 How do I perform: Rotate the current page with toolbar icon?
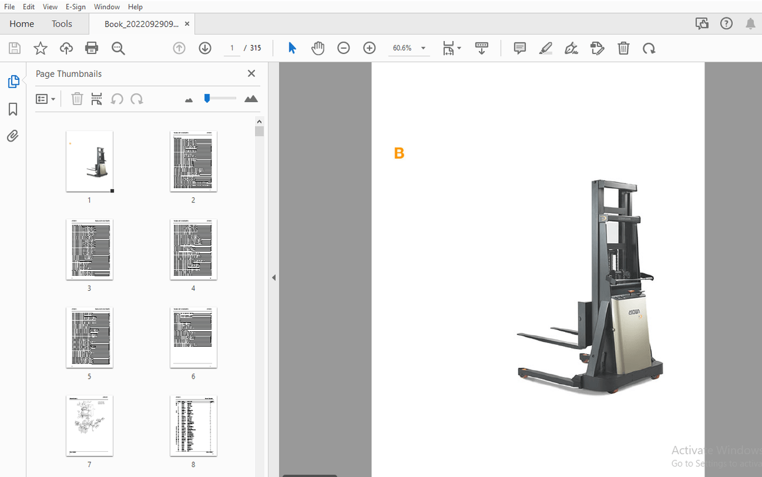click(649, 48)
